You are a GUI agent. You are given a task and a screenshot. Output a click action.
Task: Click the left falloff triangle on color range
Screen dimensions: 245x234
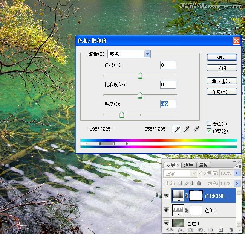86,144
